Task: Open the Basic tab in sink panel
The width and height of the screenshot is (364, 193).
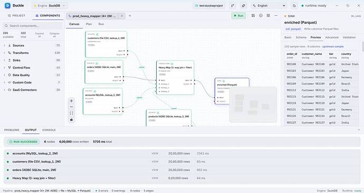Action: 288,37
